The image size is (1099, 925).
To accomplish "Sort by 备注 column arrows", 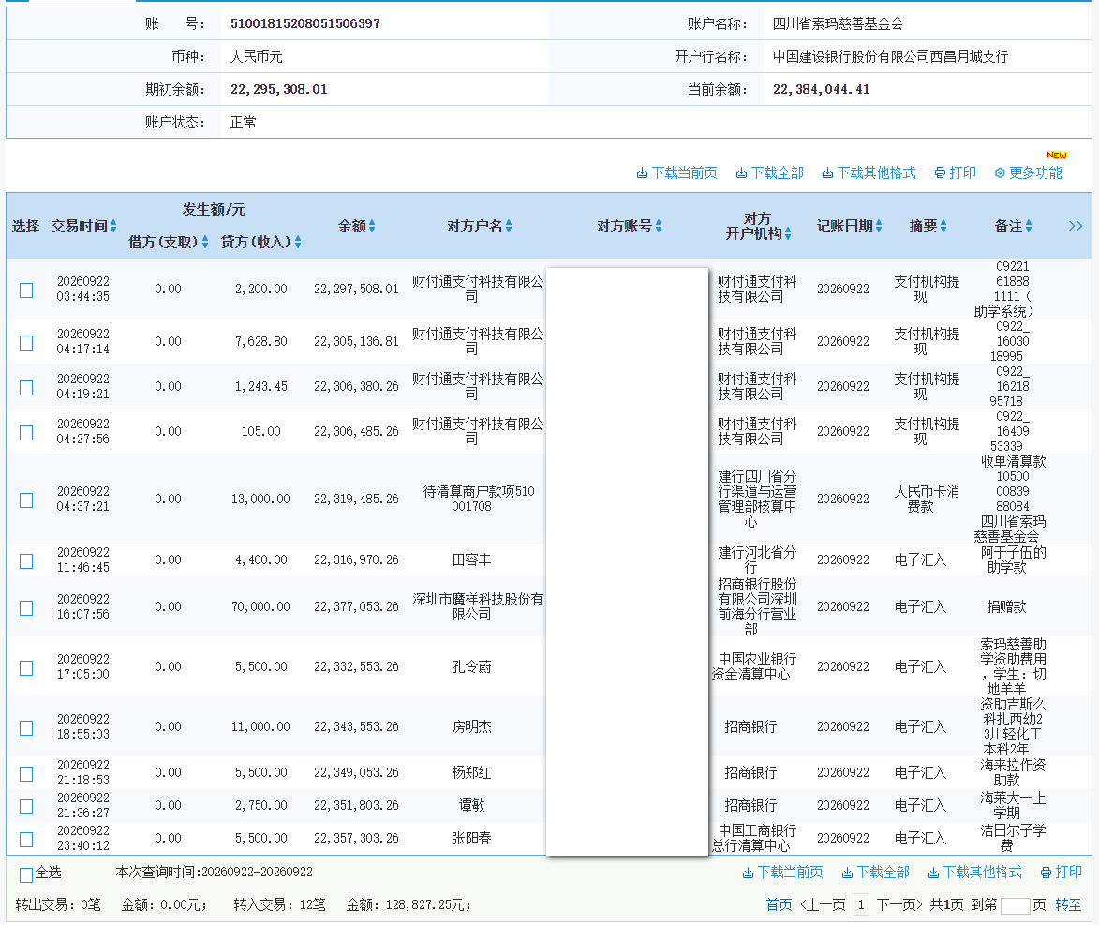I will (1029, 227).
